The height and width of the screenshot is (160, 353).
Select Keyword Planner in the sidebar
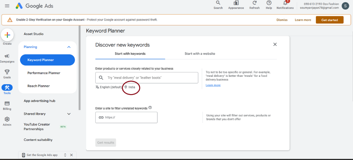coord(48,60)
